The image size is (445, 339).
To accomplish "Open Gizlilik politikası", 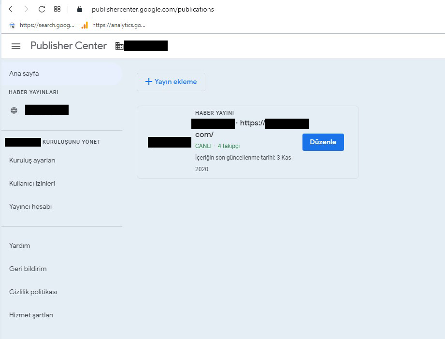I will pyautogui.click(x=33, y=292).
